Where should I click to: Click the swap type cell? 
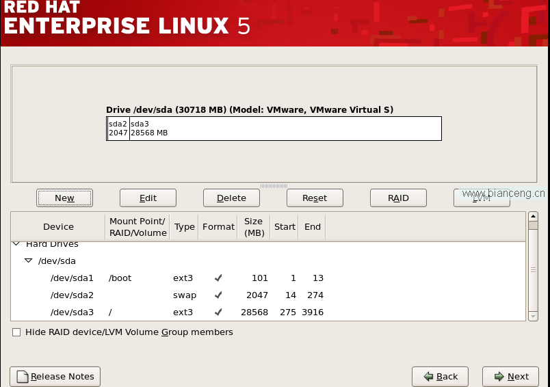click(x=185, y=295)
